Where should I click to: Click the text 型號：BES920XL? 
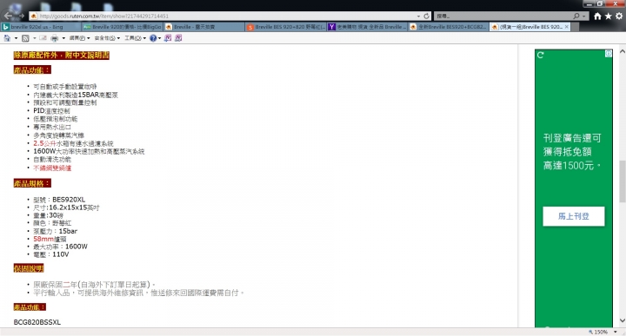59,200
